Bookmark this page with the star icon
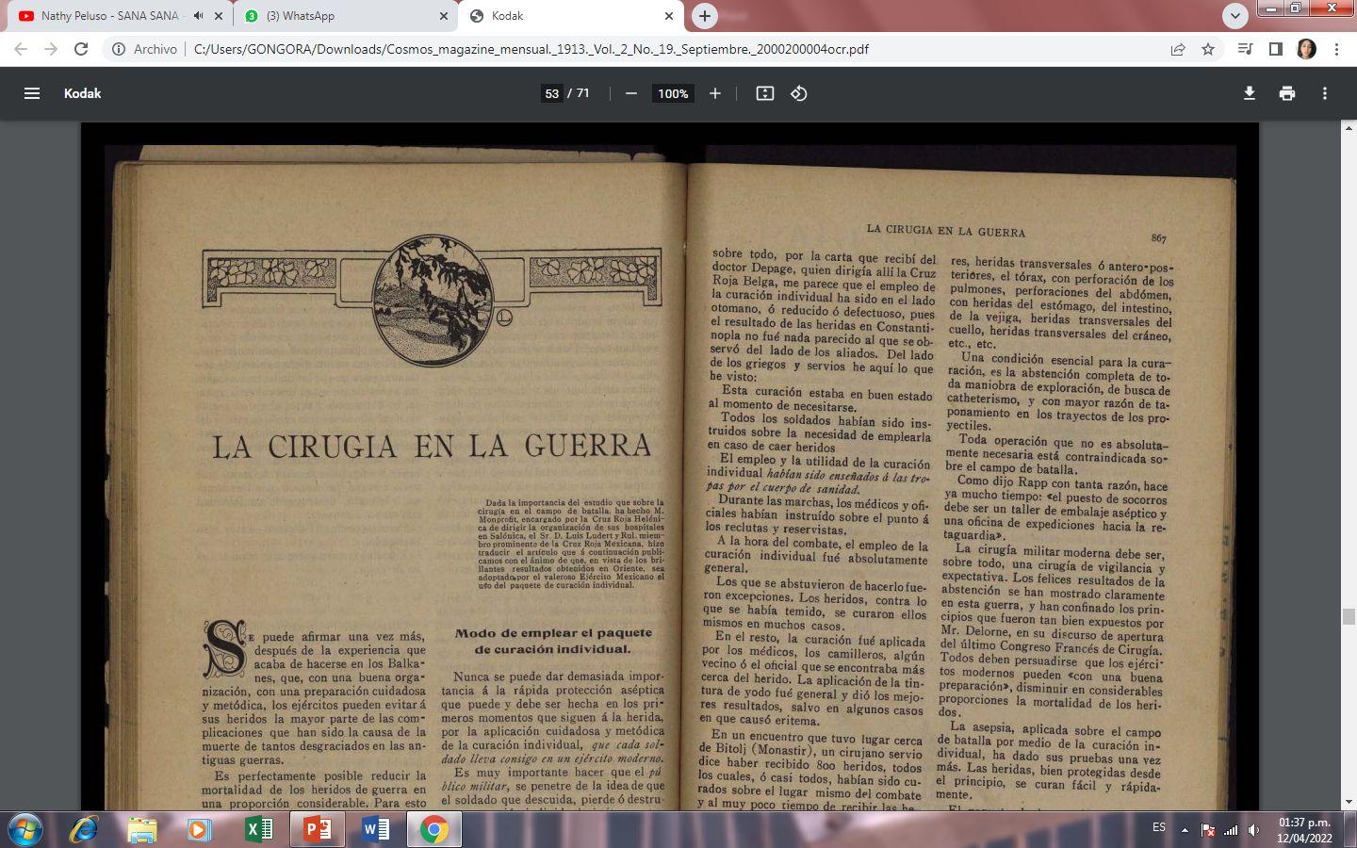Image resolution: width=1357 pixels, height=848 pixels. tap(1208, 49)
